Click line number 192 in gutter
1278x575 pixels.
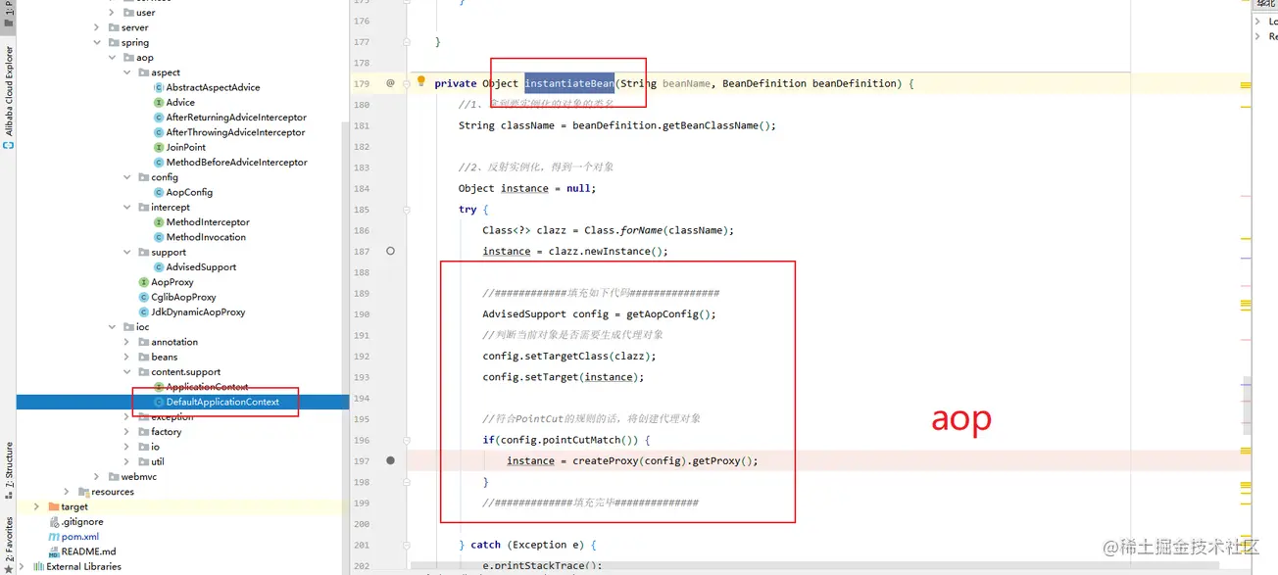click(x=361, y=356)
